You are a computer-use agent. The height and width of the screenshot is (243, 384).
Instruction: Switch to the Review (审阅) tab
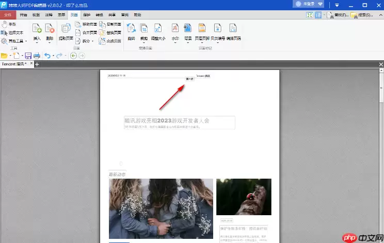(125, 15)
